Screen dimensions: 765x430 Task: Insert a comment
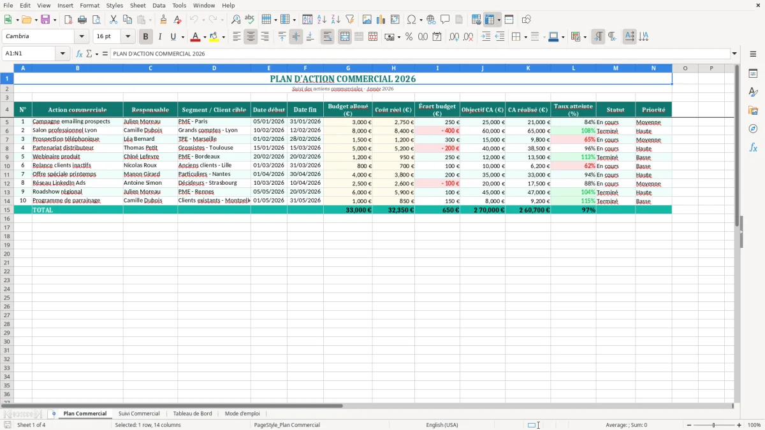(445, 20)
